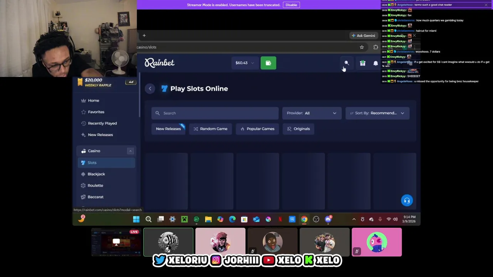The height and width of the screenshot is (277, 493).
Task: Click the slots Search input field
Action: point(215,113)
